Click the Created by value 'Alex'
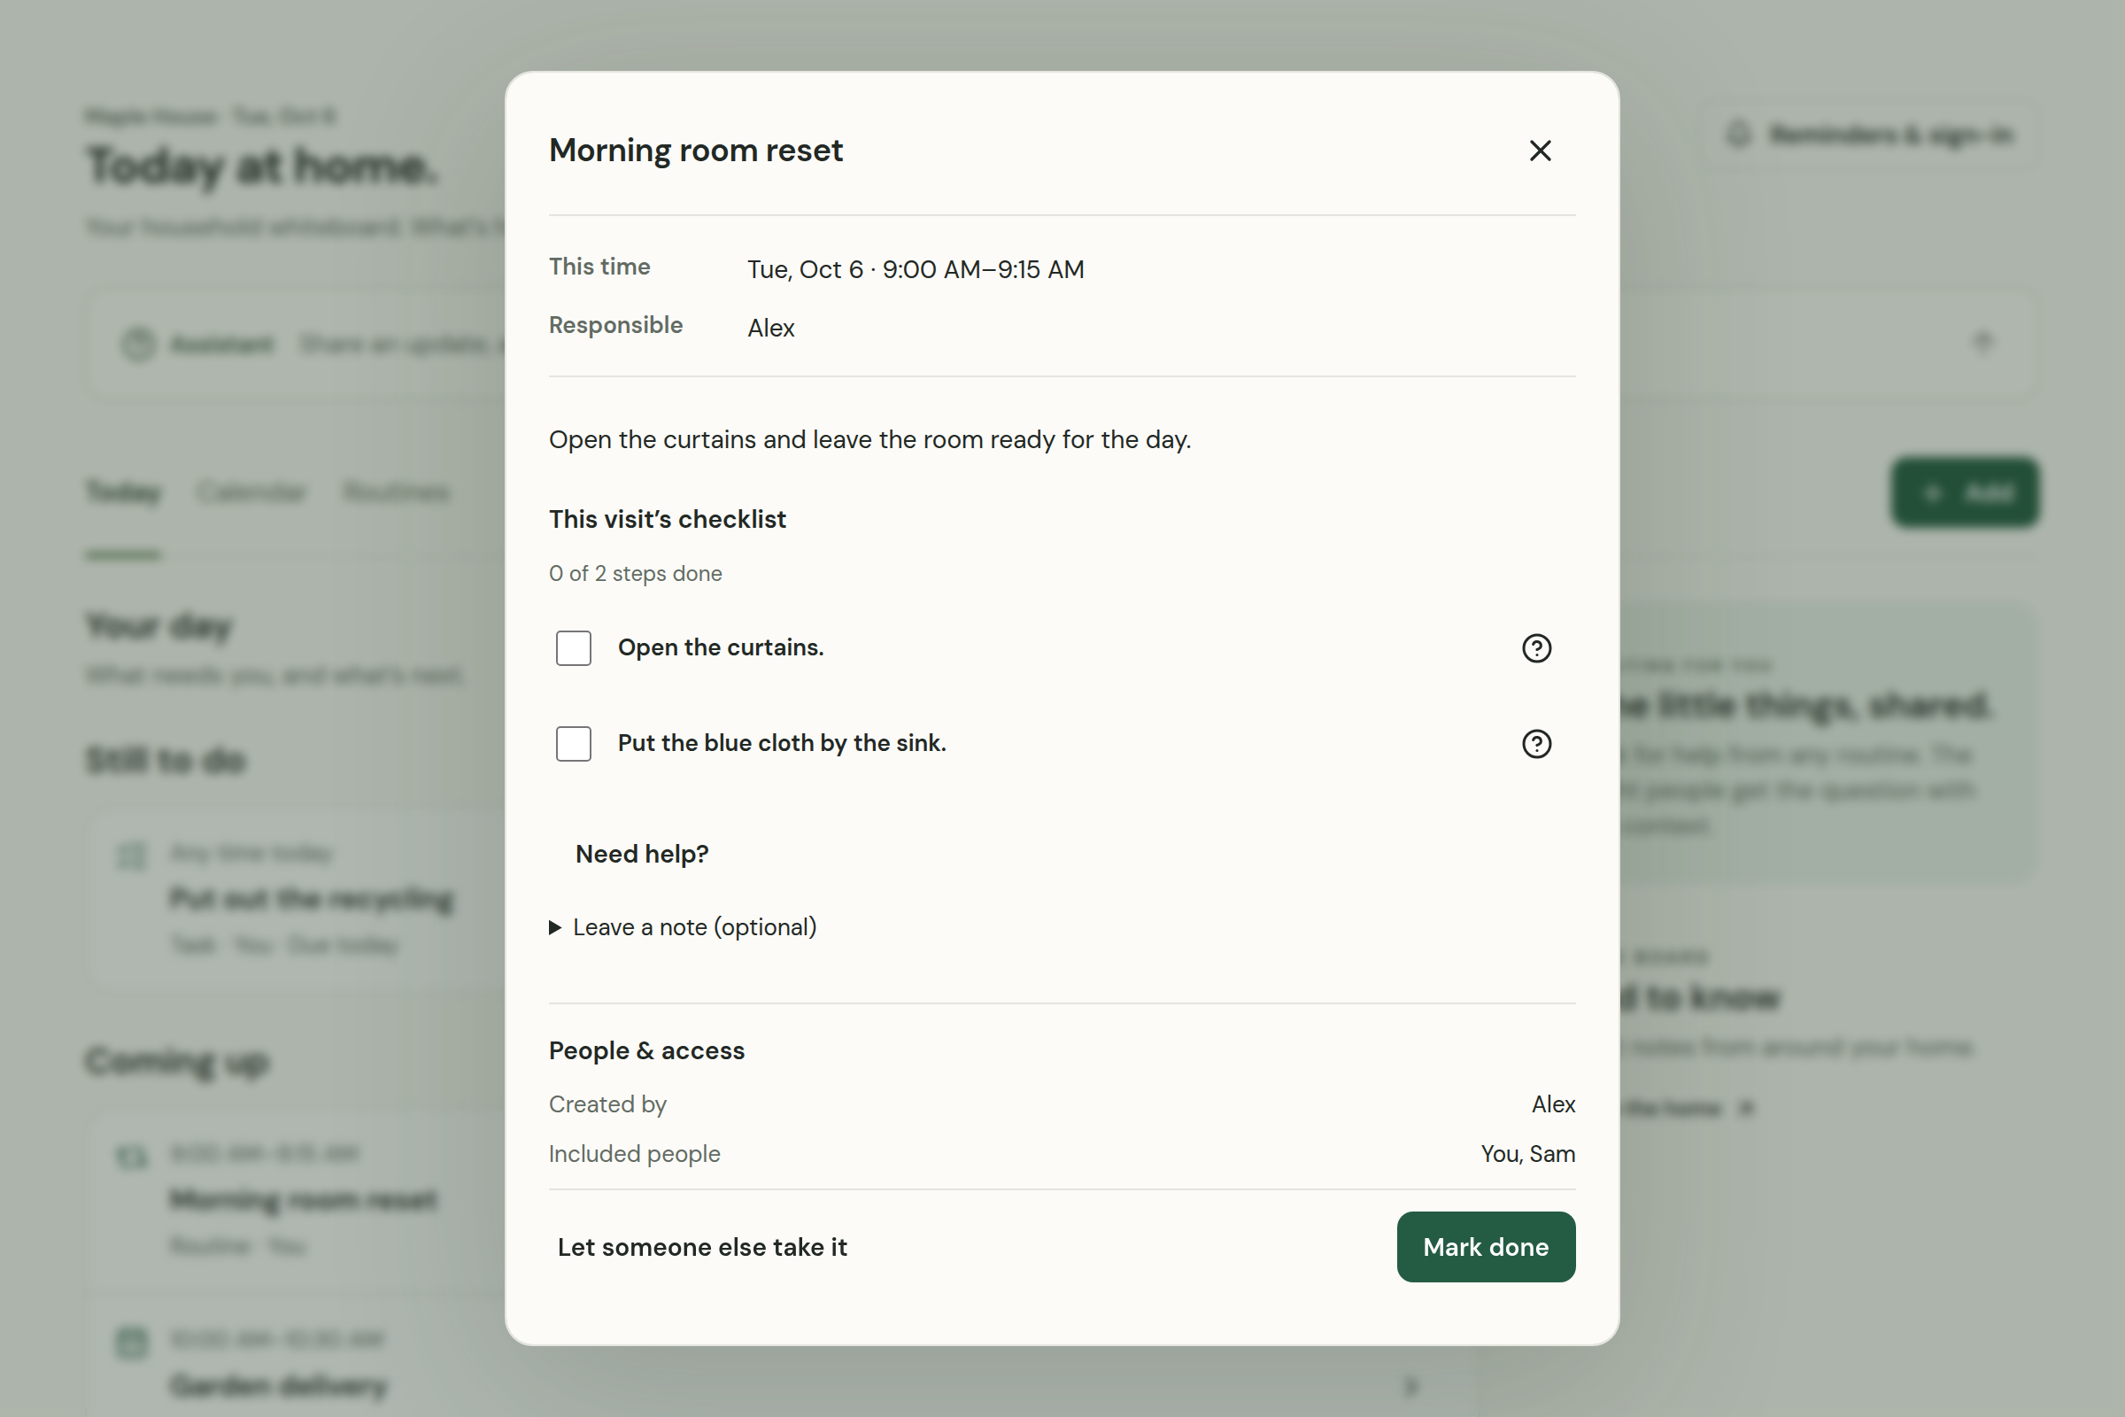The width and height of the screenshot is (2125, 1417). (x=1553, y=1104)
